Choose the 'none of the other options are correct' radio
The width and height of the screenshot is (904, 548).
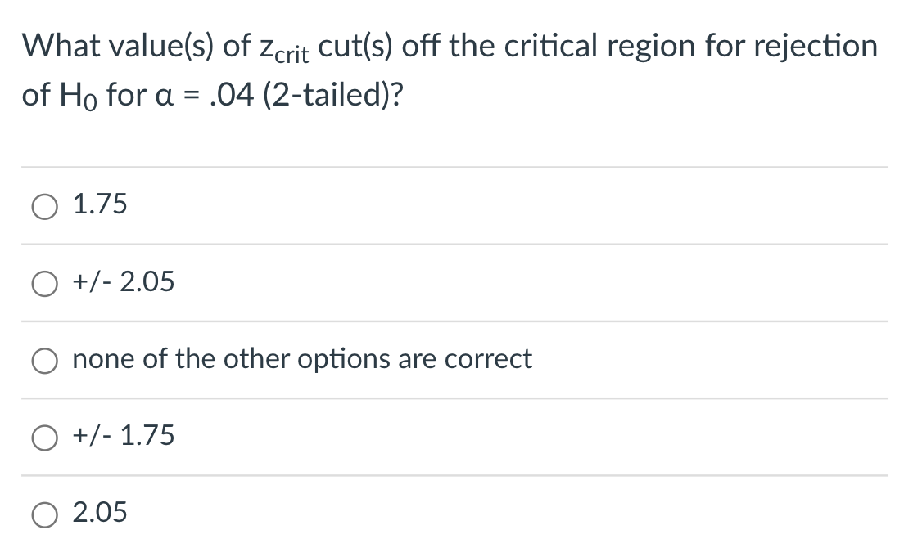(x=45, y=360)
